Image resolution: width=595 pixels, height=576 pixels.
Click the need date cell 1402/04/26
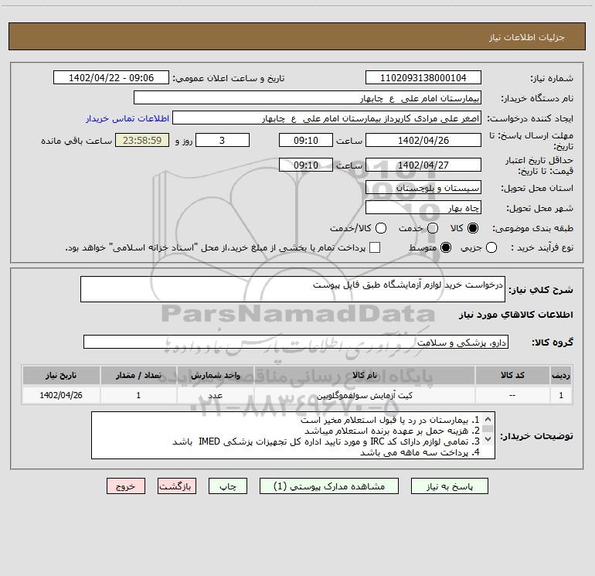[61, 395]
